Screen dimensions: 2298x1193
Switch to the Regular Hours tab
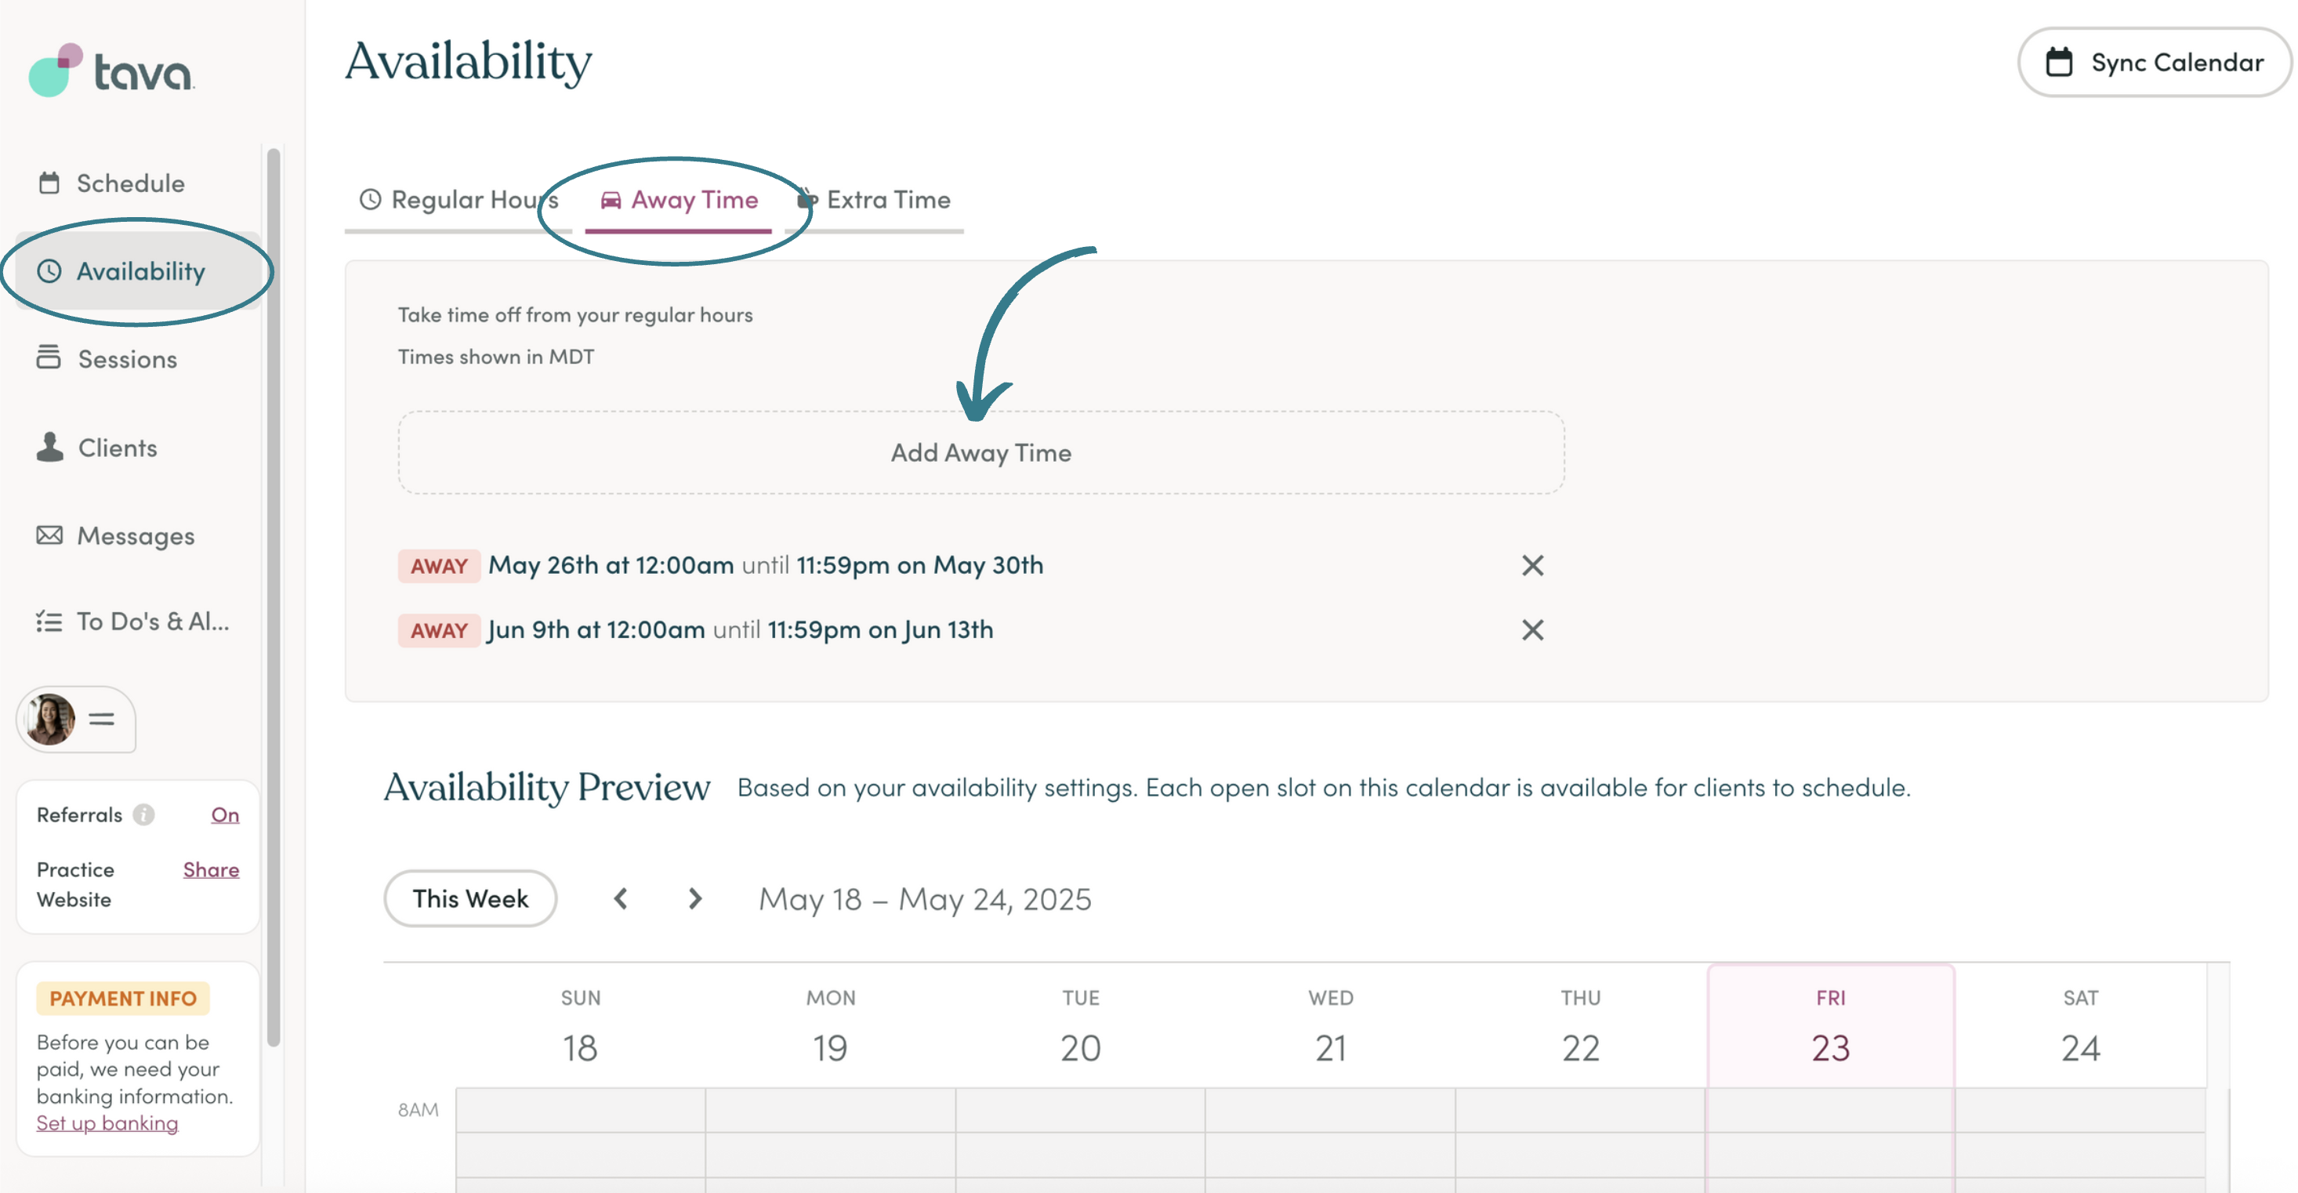[x=459, y=200]
